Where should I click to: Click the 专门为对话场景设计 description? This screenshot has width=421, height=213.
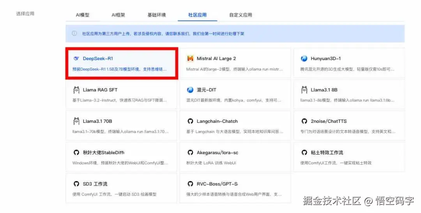(348, 131)
